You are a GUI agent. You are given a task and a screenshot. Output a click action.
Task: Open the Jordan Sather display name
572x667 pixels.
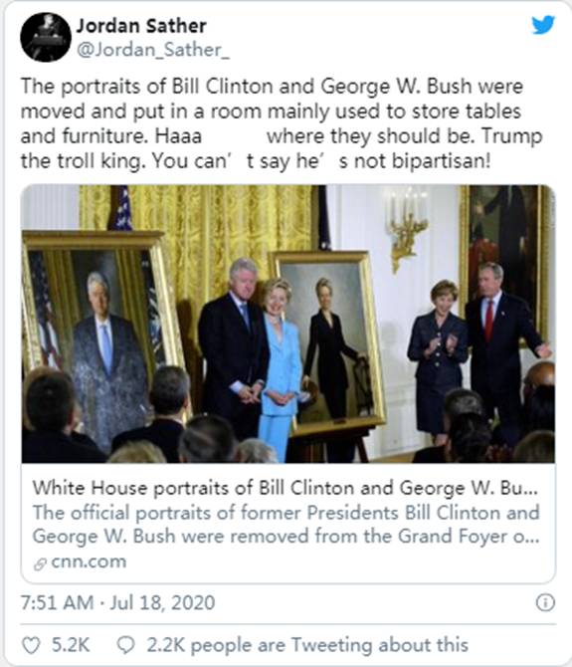coord(141,26)
